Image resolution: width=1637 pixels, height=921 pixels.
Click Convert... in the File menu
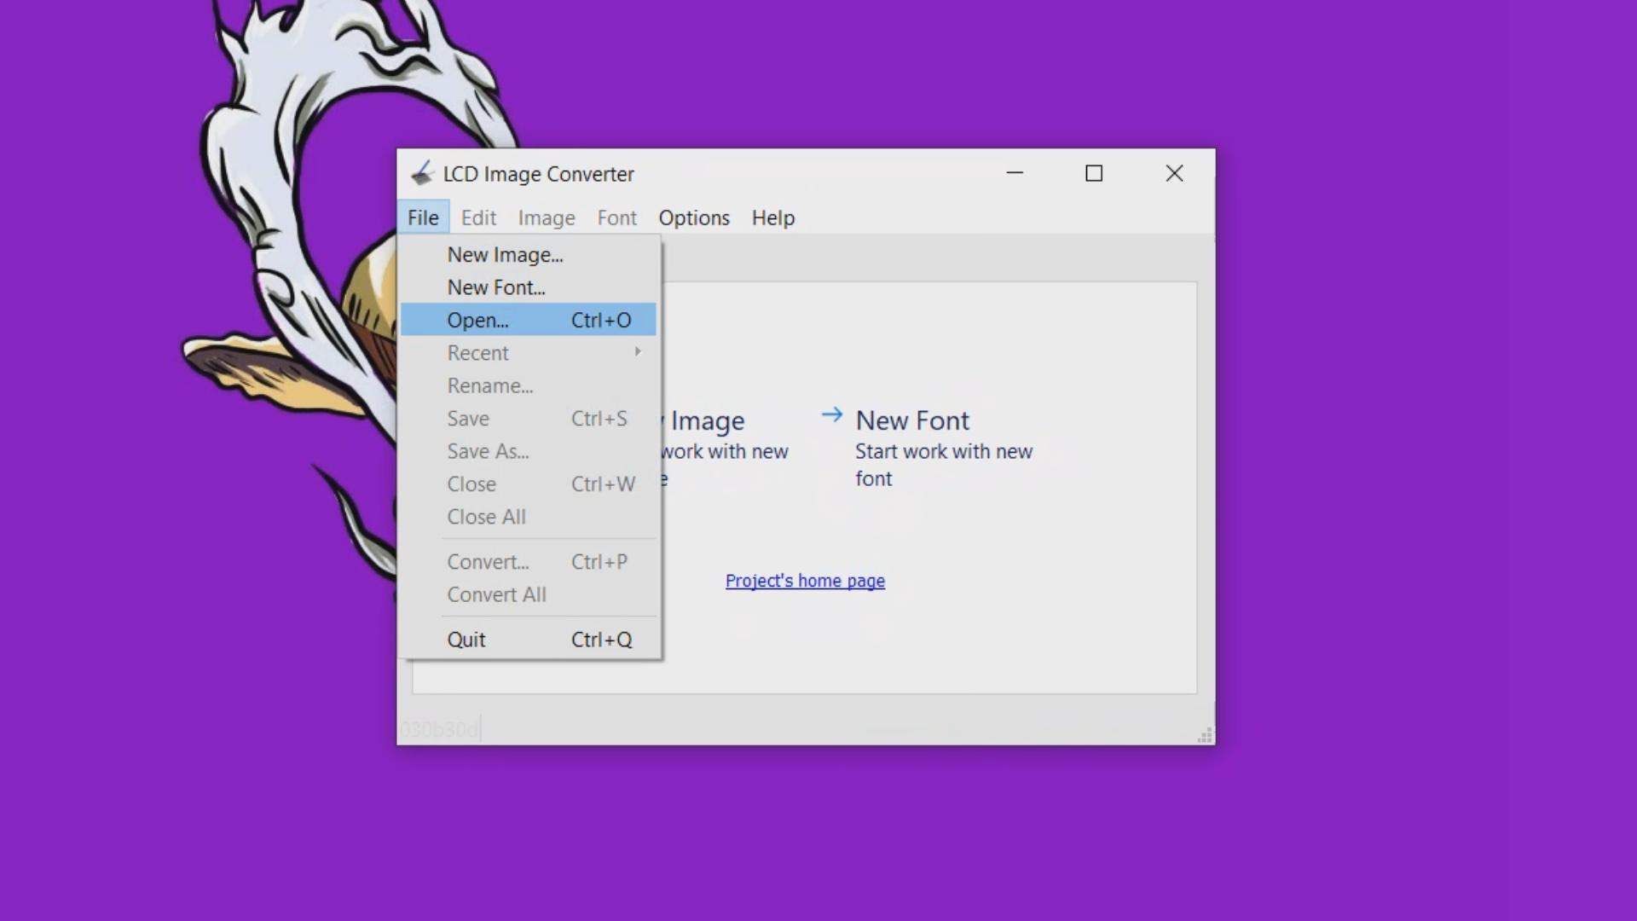[x=529, y=562]
